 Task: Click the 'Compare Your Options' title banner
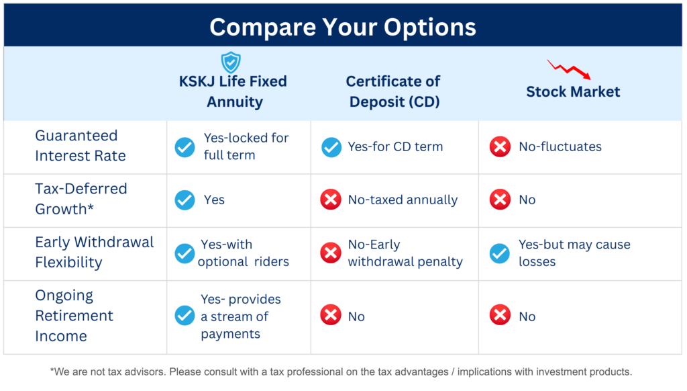(x=343, y=26)
